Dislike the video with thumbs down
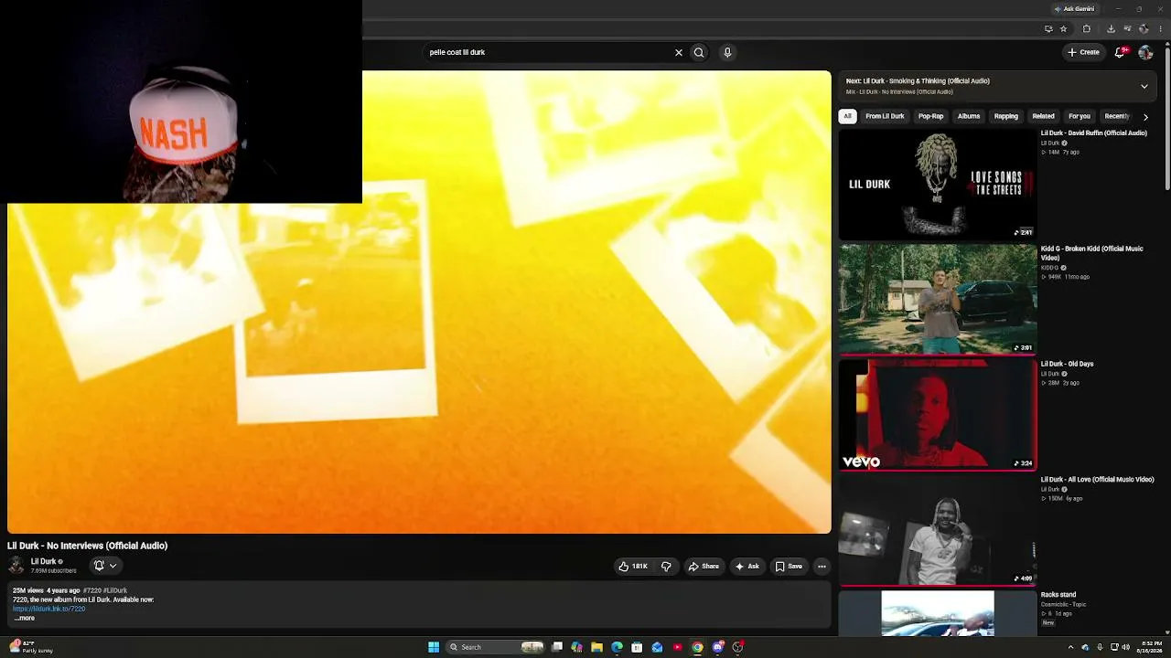The height and width of the screenshot is (658, 1171). tap(666, 567)
